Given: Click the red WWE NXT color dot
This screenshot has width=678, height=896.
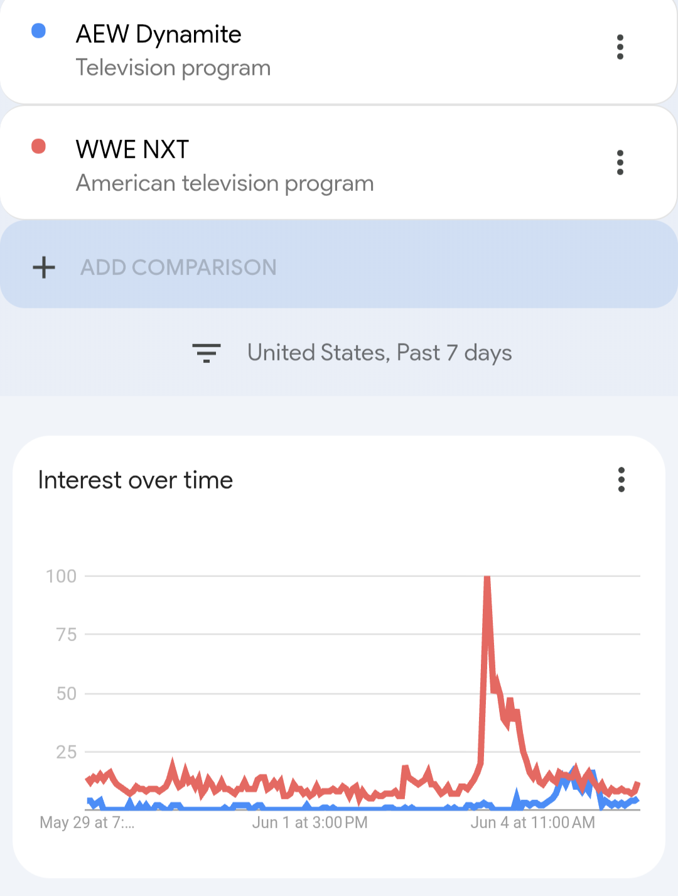Looking at the screenshot, I should (39, 146).
